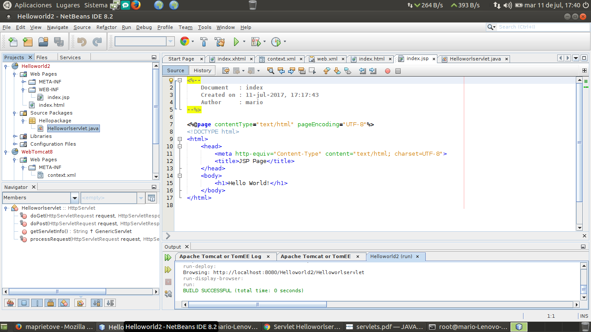Toggle the Show Fields filter button
The width and height of the screenshot is (591, 332).
point(24,303)
